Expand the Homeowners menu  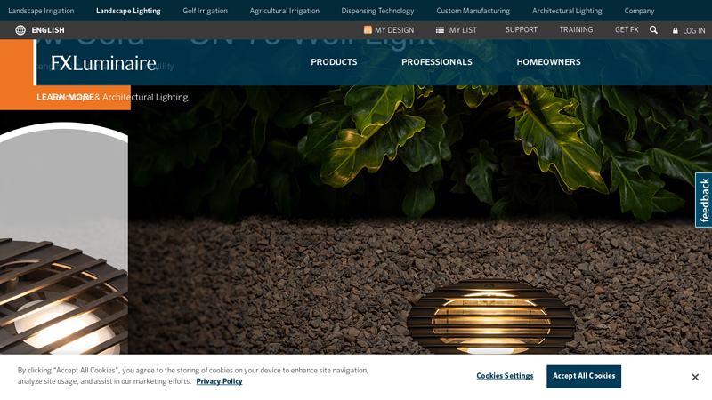click(548, 62)
